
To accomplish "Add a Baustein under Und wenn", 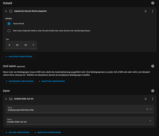I will point(52,81).
